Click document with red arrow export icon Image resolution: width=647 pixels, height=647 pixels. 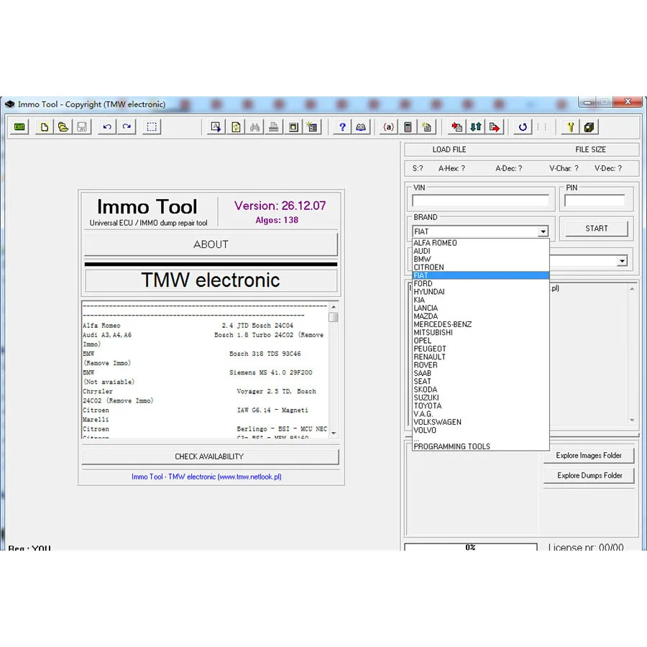coord(495,127)
